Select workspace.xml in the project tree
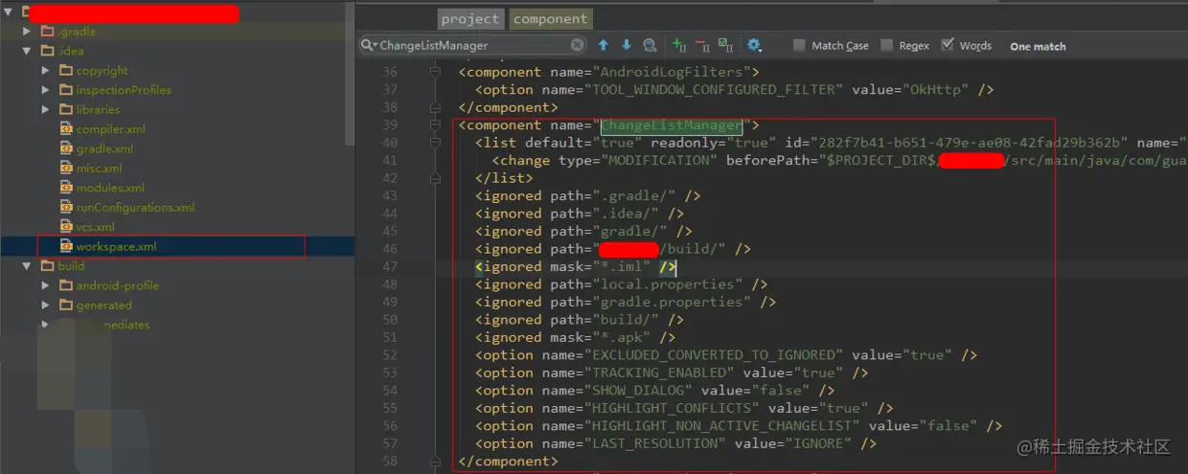This screenshot has width=1188, height=474. click(116, 246)
